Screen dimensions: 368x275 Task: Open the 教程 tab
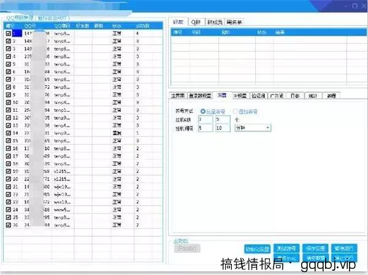pyautogui.click(x=331, y=96)
